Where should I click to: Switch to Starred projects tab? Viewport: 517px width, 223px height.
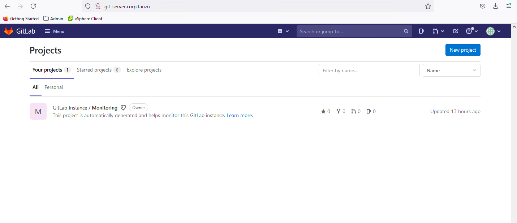[99, 70]
